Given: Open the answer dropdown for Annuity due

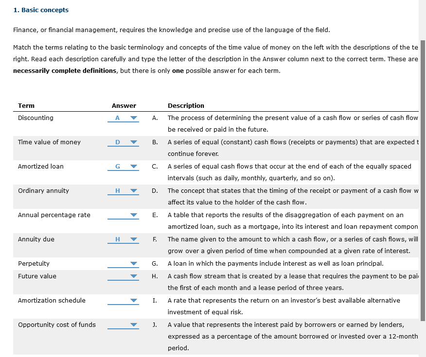Looking at the screenshot, I should (134, 239).
